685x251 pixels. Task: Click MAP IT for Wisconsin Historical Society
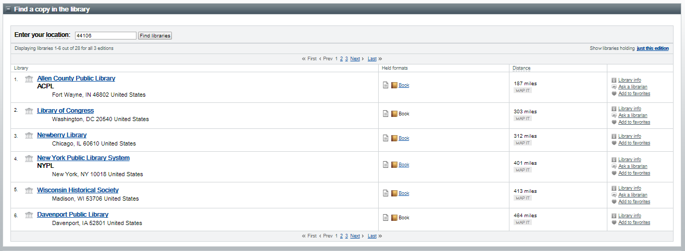[x=522, y=198]
